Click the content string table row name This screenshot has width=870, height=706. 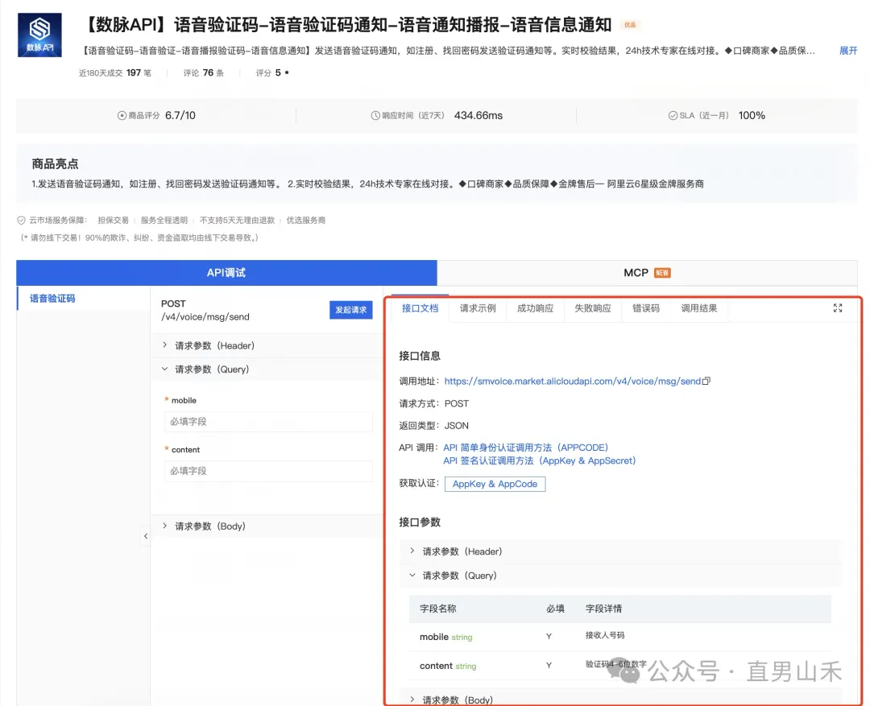click(x=448, y=666)
